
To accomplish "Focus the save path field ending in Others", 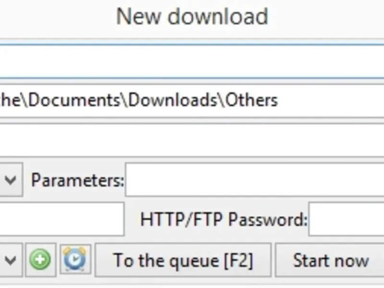I will [x=192, y=100].
